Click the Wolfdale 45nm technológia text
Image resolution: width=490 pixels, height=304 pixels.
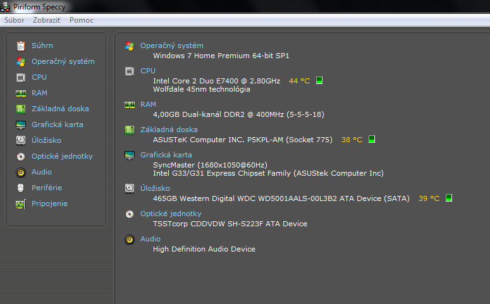[x=202, y=89]
